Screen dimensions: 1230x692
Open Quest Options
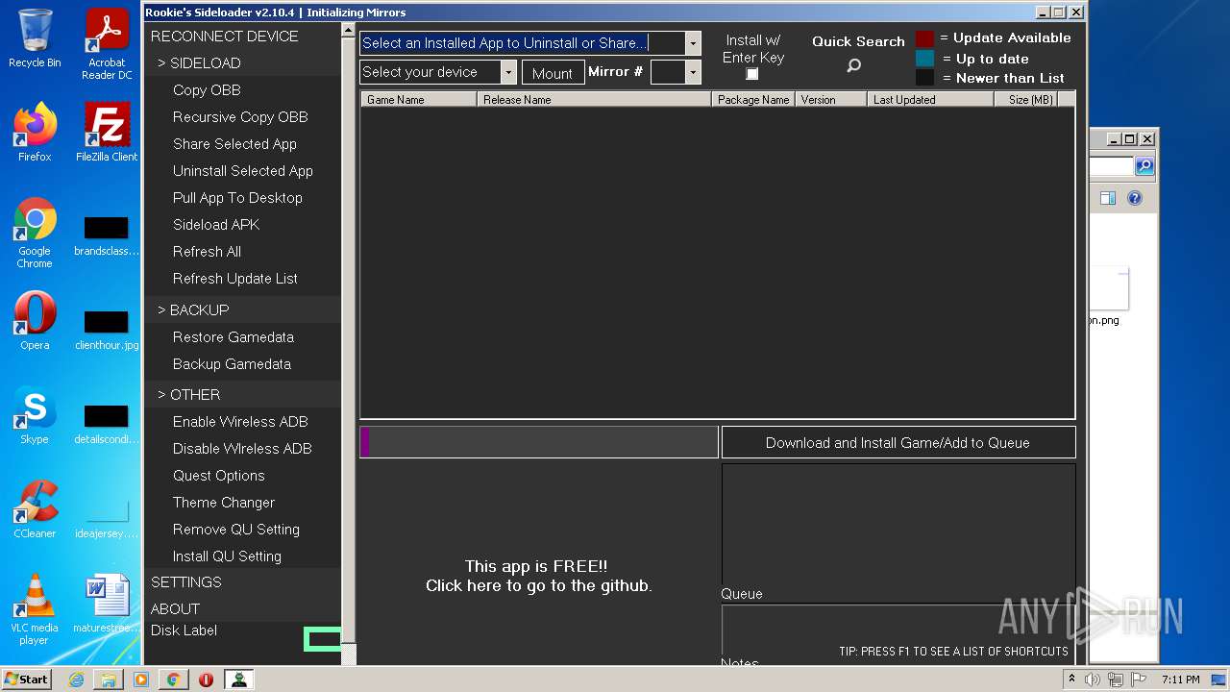point(219,476)
